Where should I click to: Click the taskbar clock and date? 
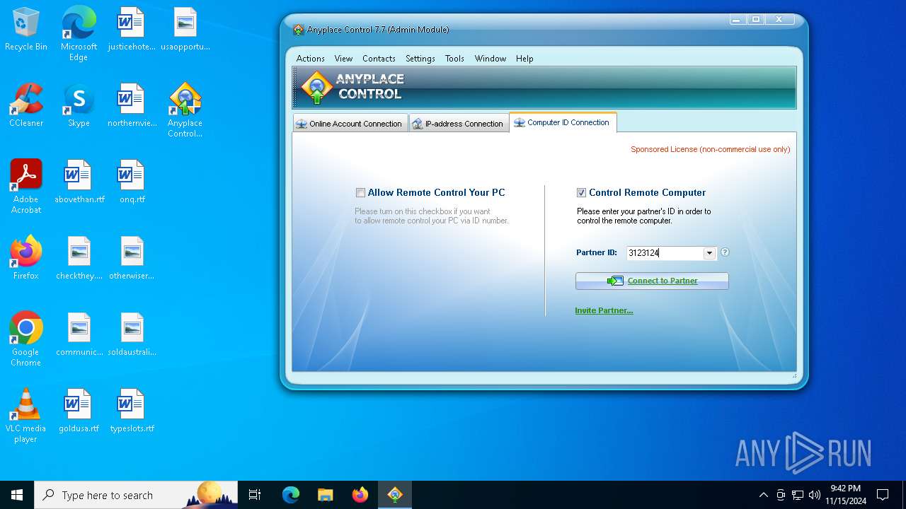click(x=845, y=495)
